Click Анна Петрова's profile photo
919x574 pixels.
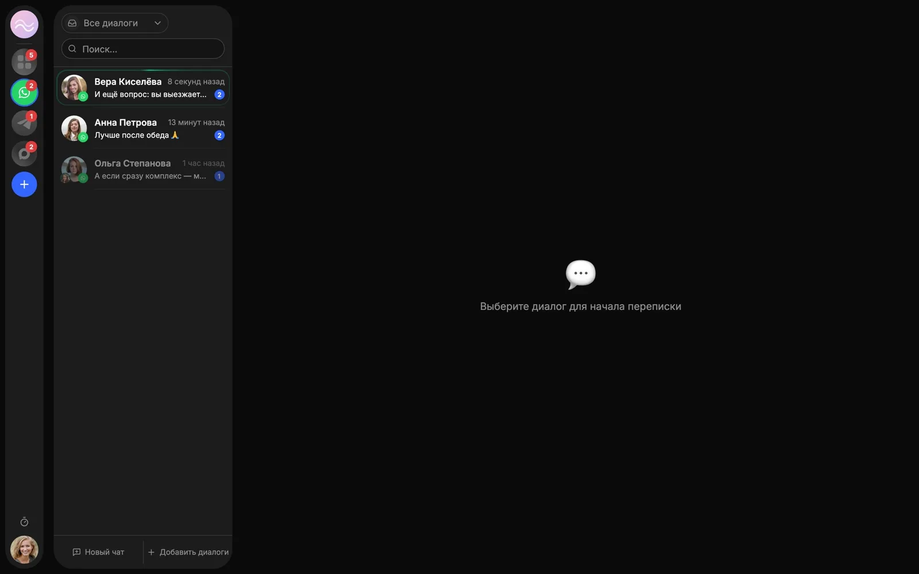74,129
